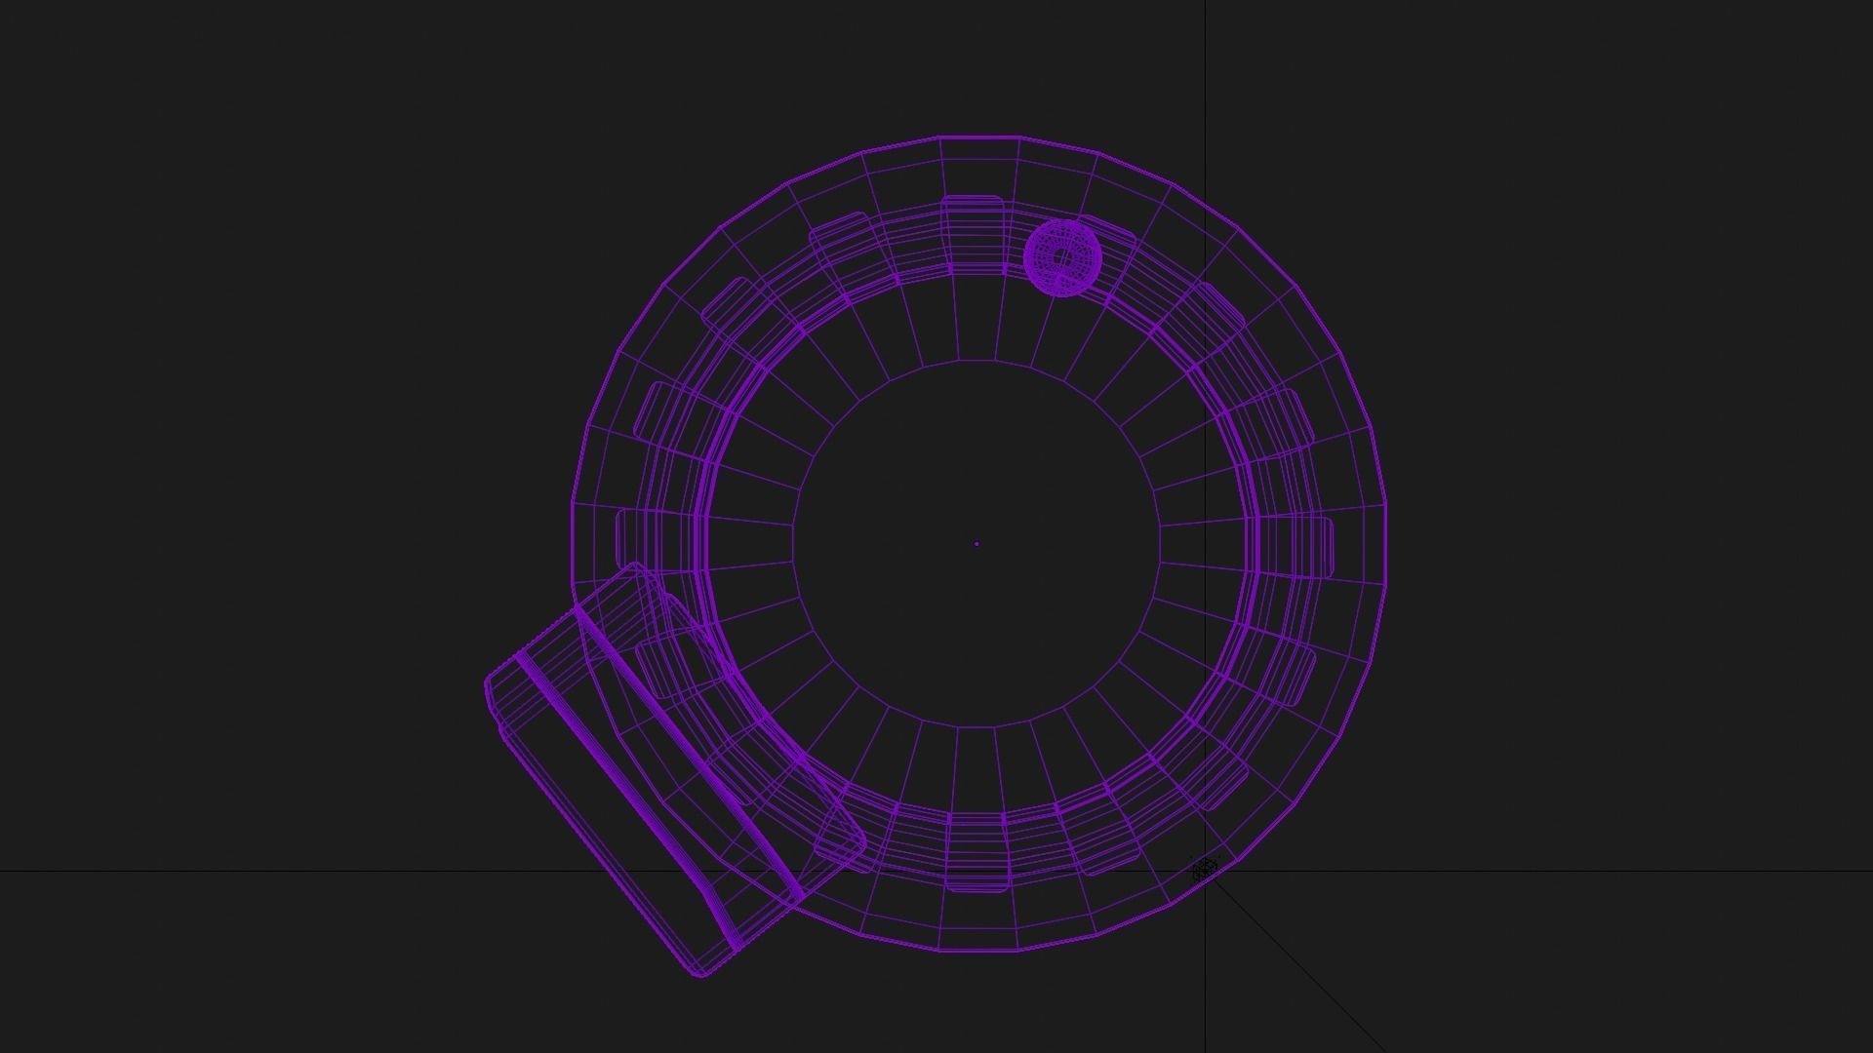Viewport: 1873px width, 1053px height.
Task: Click the inner circle edge at its top
Action: [976, 362]
